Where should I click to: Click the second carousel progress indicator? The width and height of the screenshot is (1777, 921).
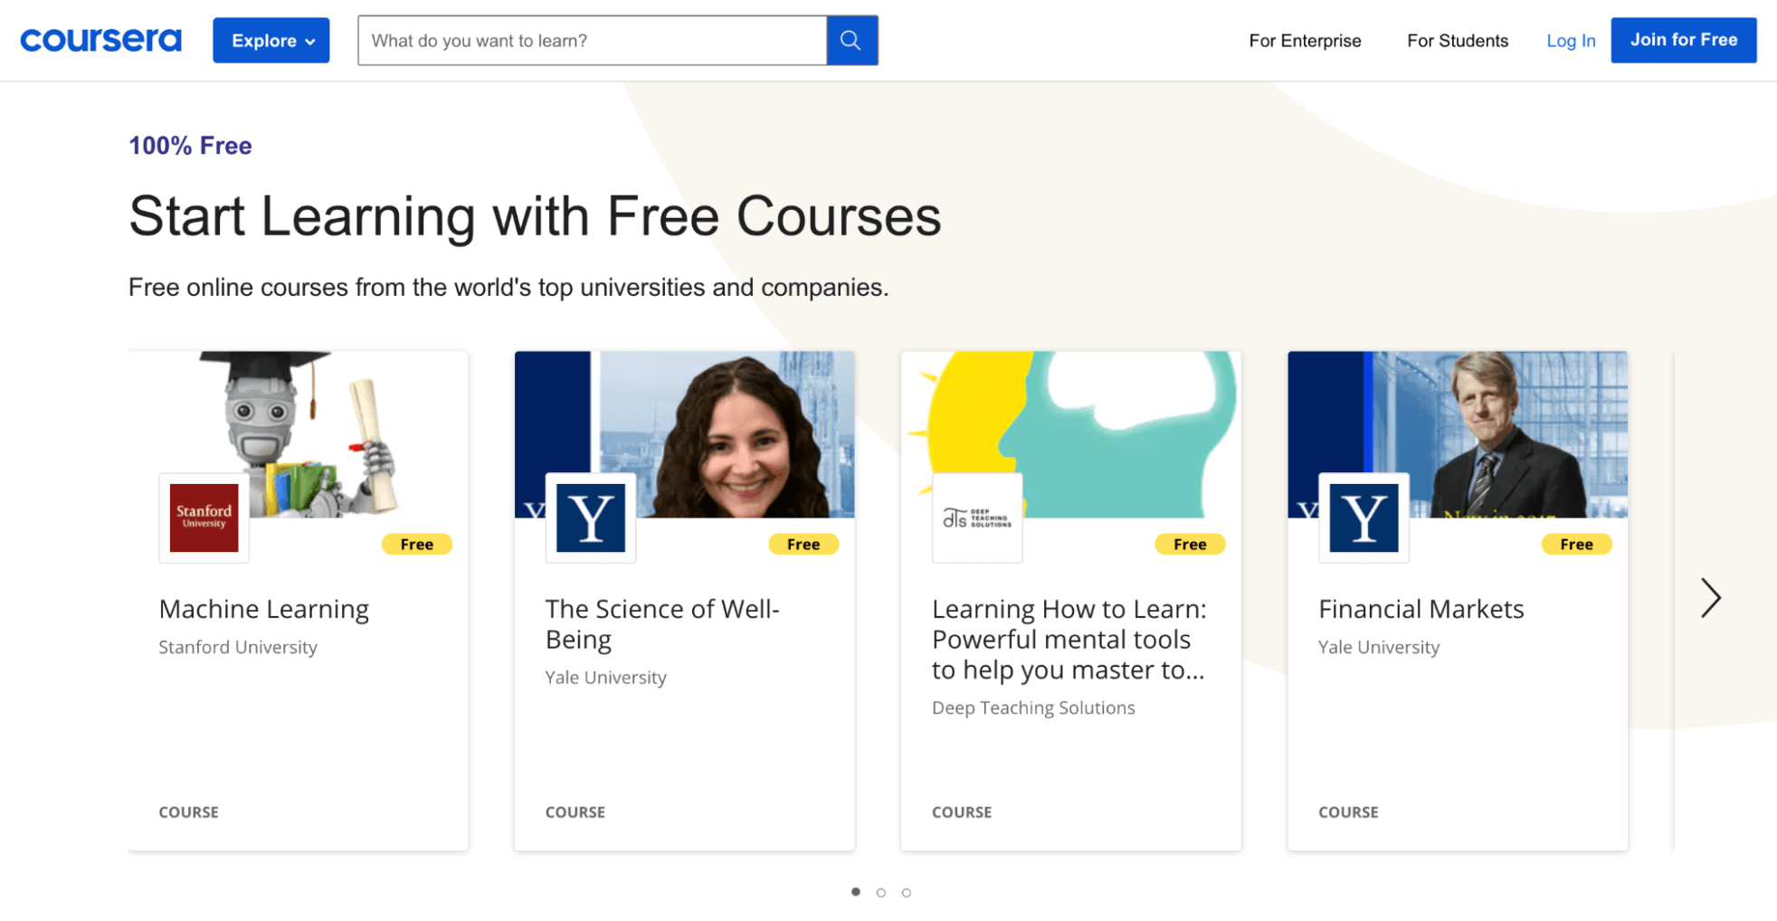pos(880,891)
